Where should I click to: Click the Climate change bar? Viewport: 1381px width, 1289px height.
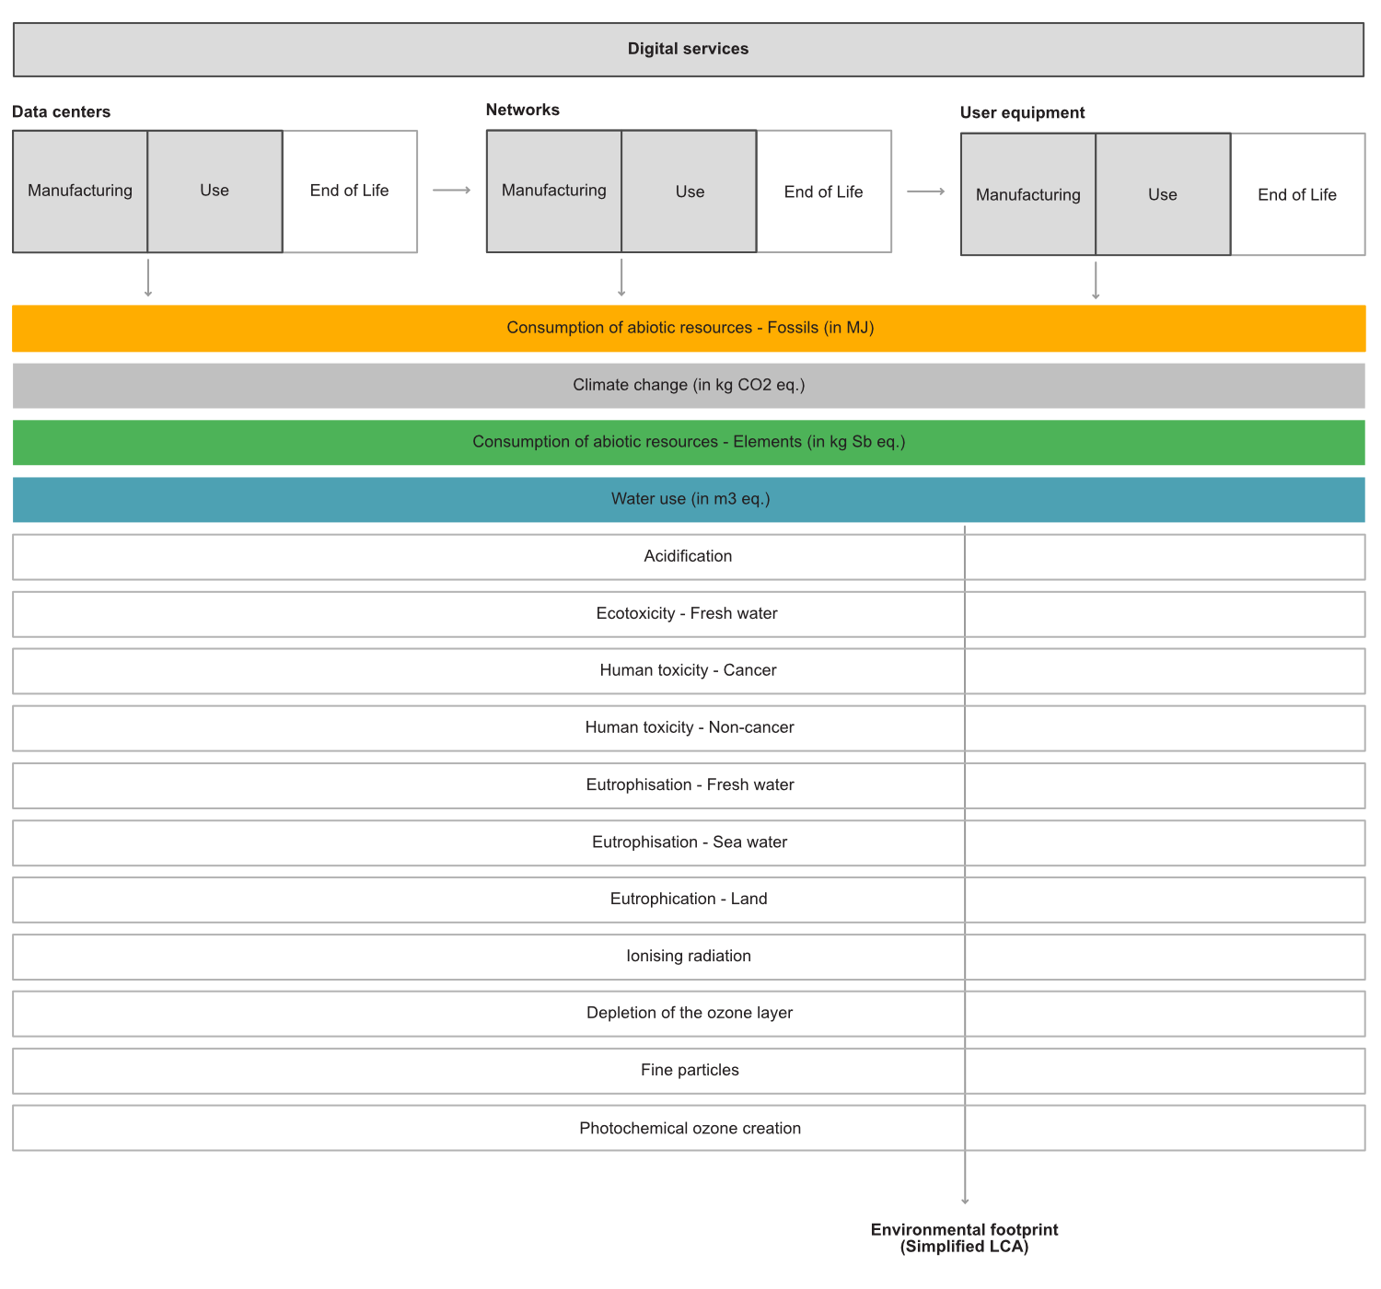[x=689, y=385]
